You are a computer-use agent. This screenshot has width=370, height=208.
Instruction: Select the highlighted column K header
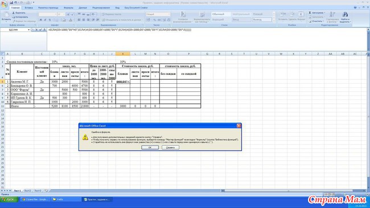coord(123,54)
